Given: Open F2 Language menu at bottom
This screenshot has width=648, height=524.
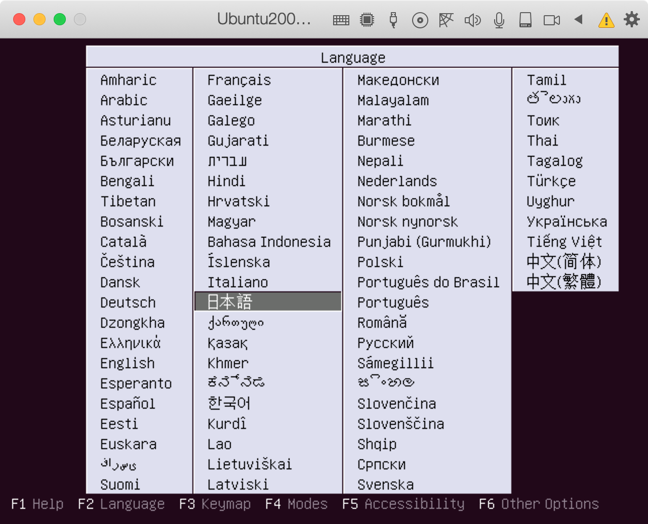Looking at the screenshot, I should [121, 504].
